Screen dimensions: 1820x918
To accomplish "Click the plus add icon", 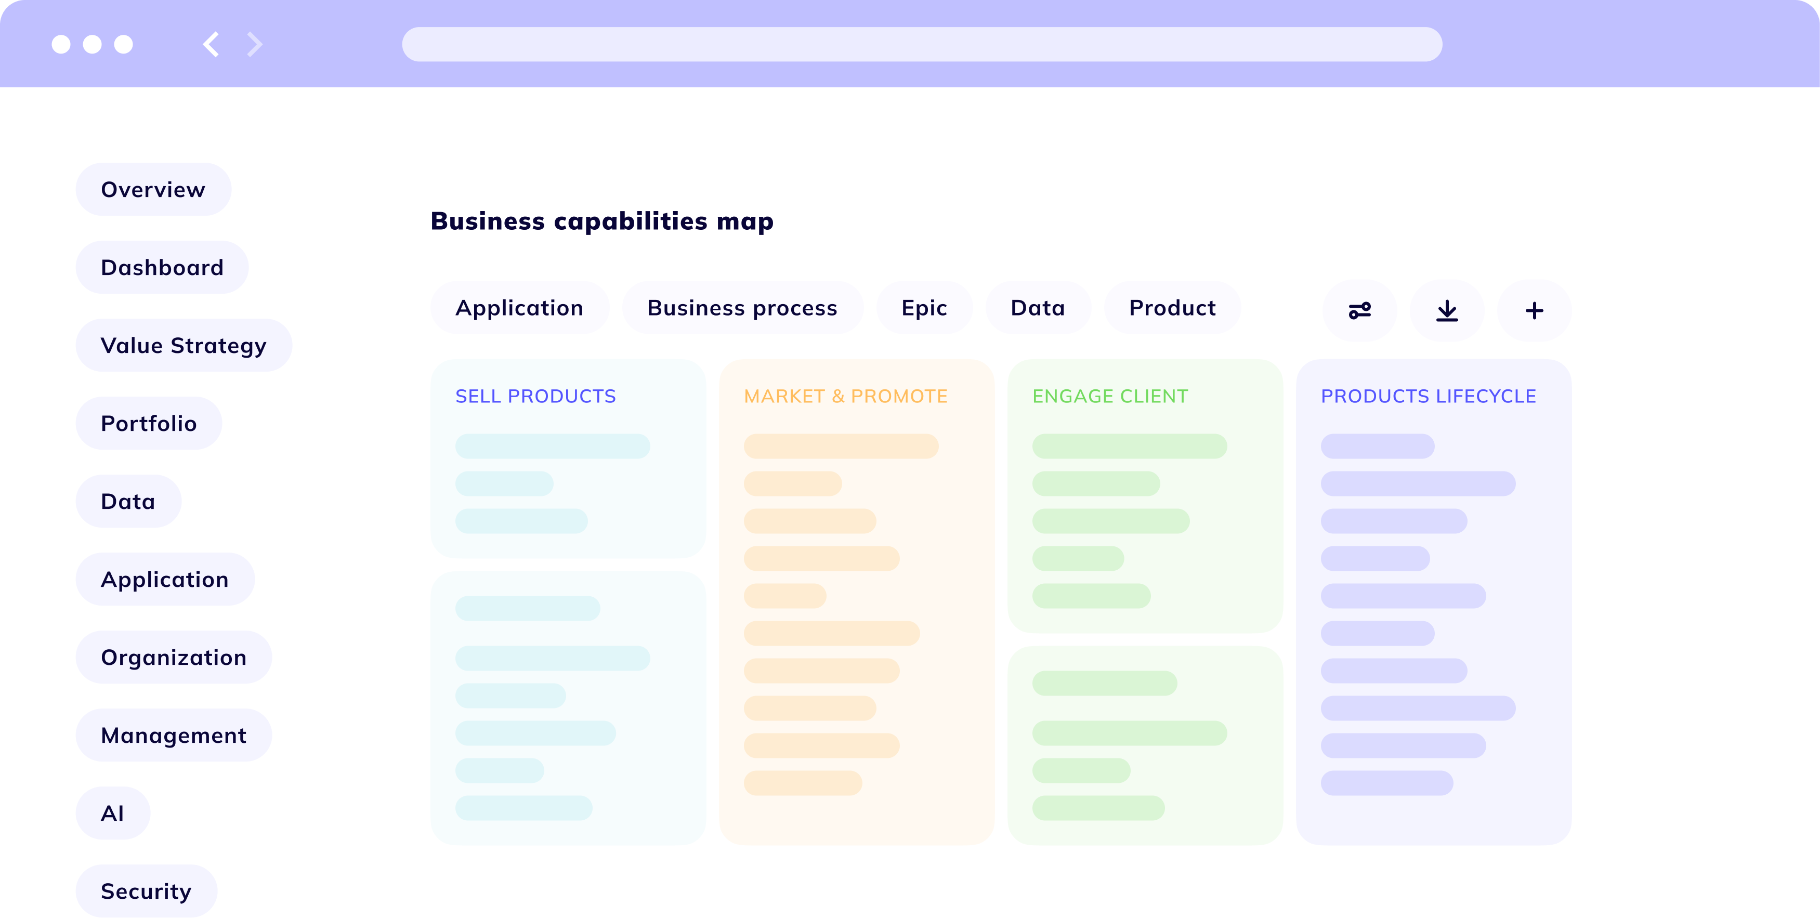I will tap(1534, 310).
